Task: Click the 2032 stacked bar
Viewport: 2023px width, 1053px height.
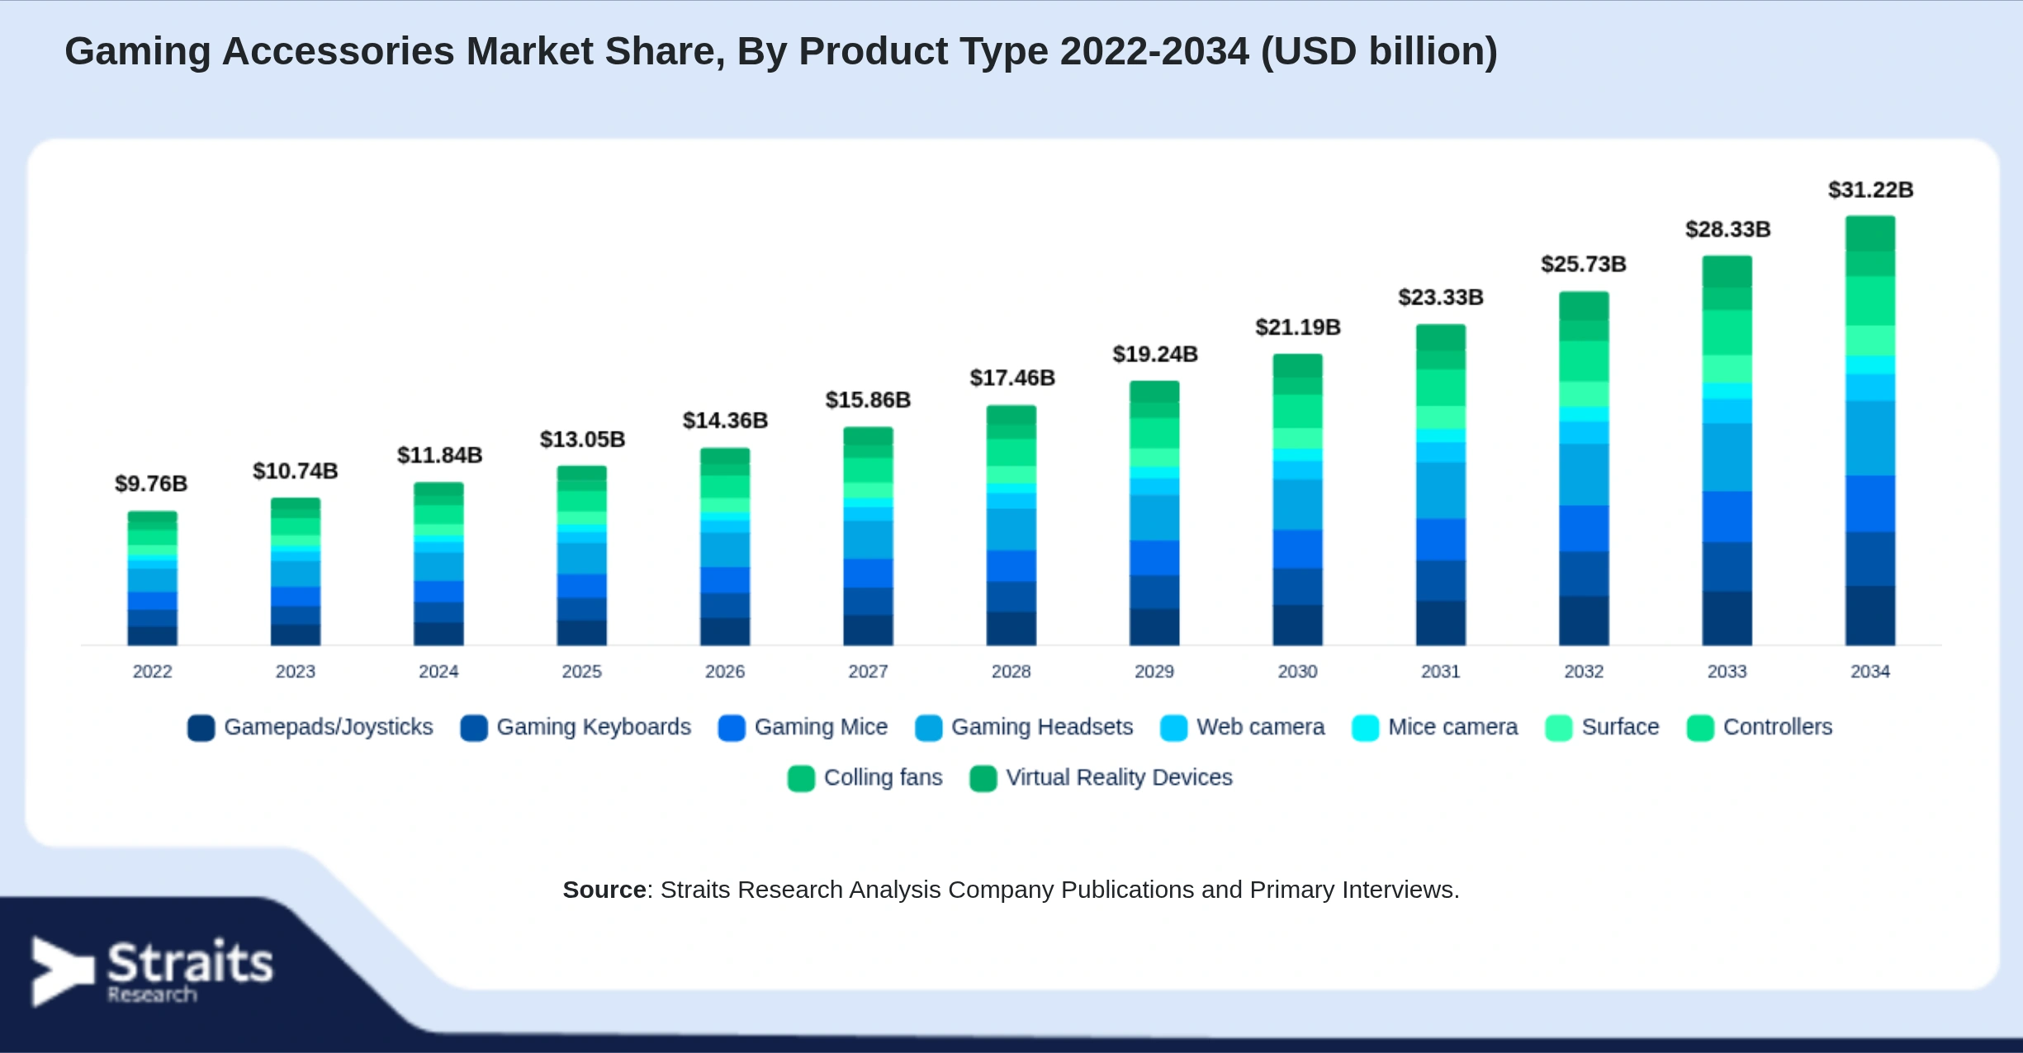Action: pos(1584,469)
